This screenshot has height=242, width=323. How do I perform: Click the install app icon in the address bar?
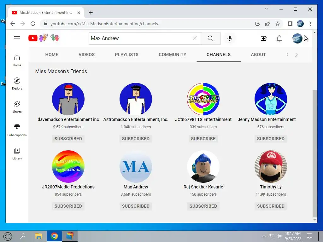[257, 24]
